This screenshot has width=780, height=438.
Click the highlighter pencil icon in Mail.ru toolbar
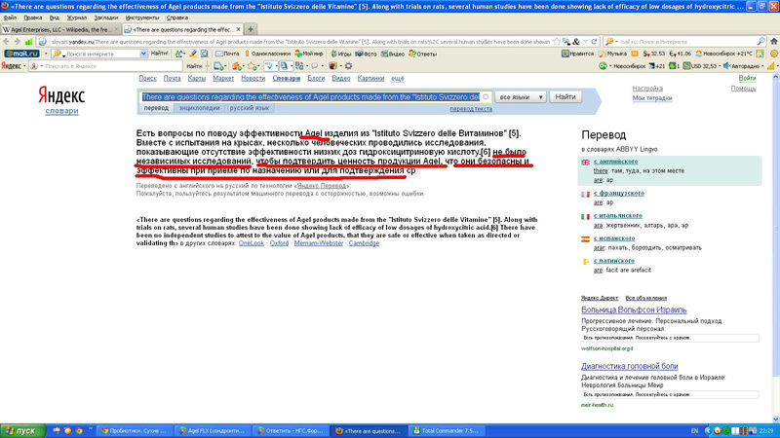pos(192,54)
